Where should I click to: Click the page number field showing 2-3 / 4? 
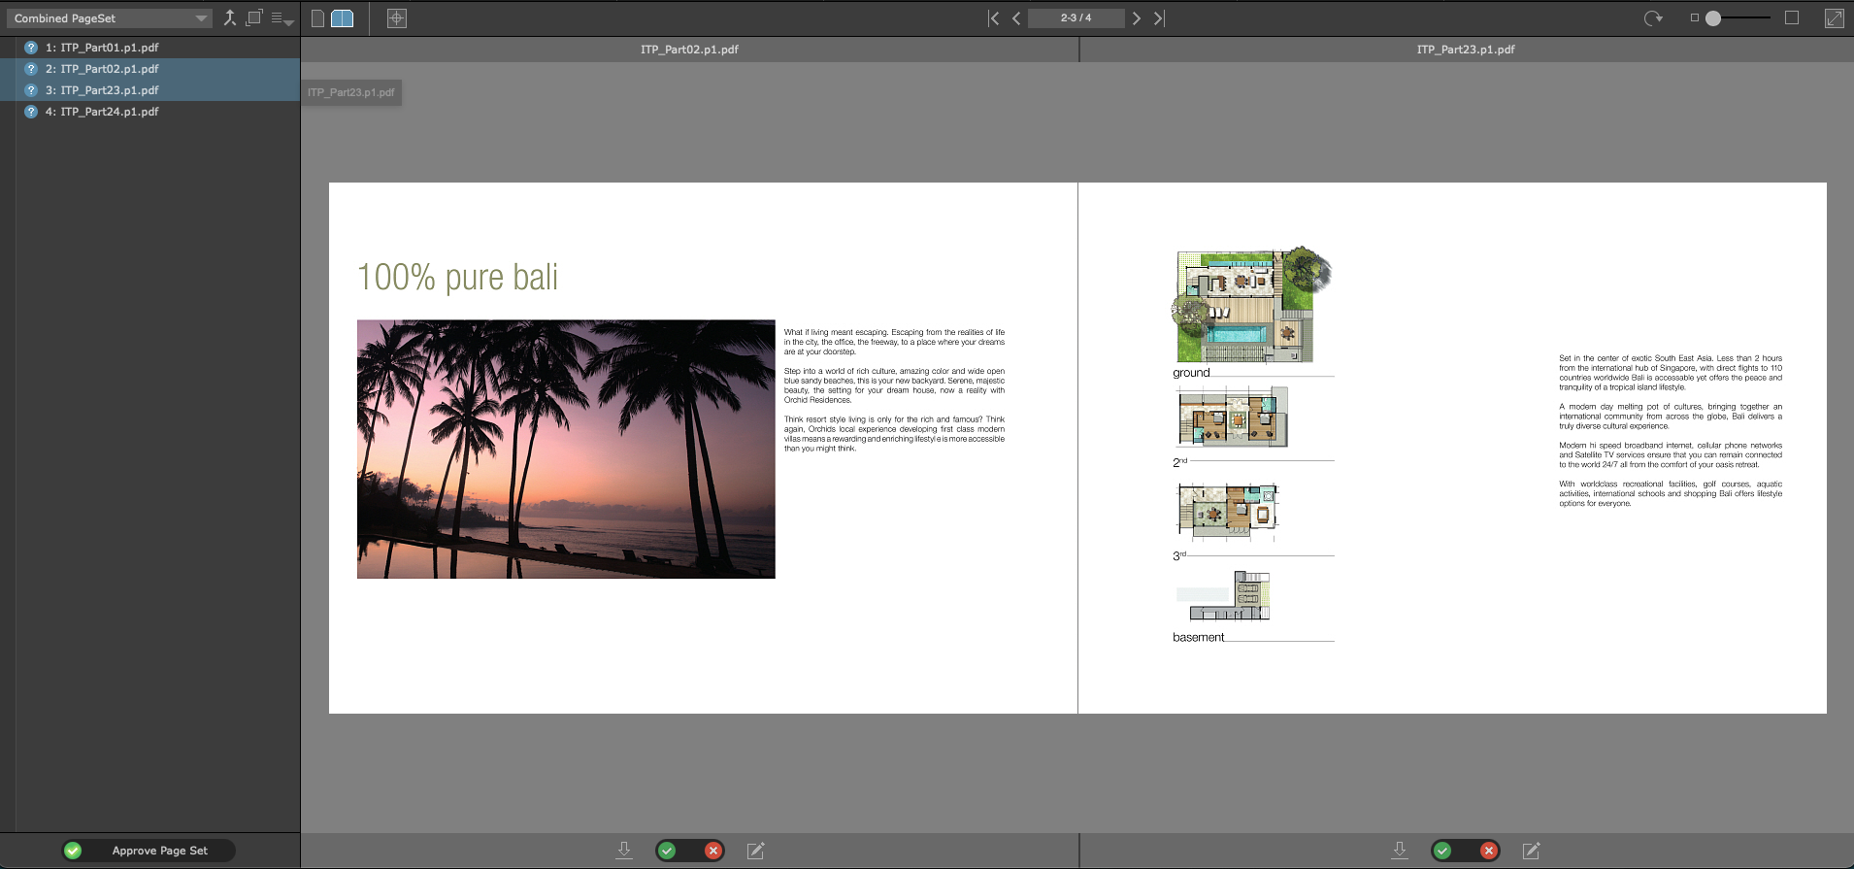tap(1076, 18)
